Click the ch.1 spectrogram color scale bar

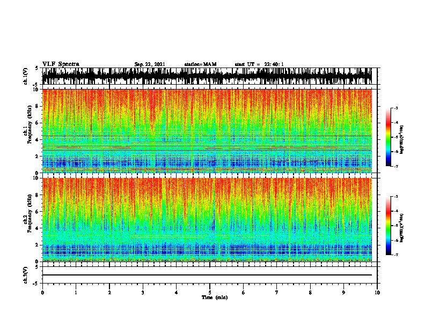388,137
